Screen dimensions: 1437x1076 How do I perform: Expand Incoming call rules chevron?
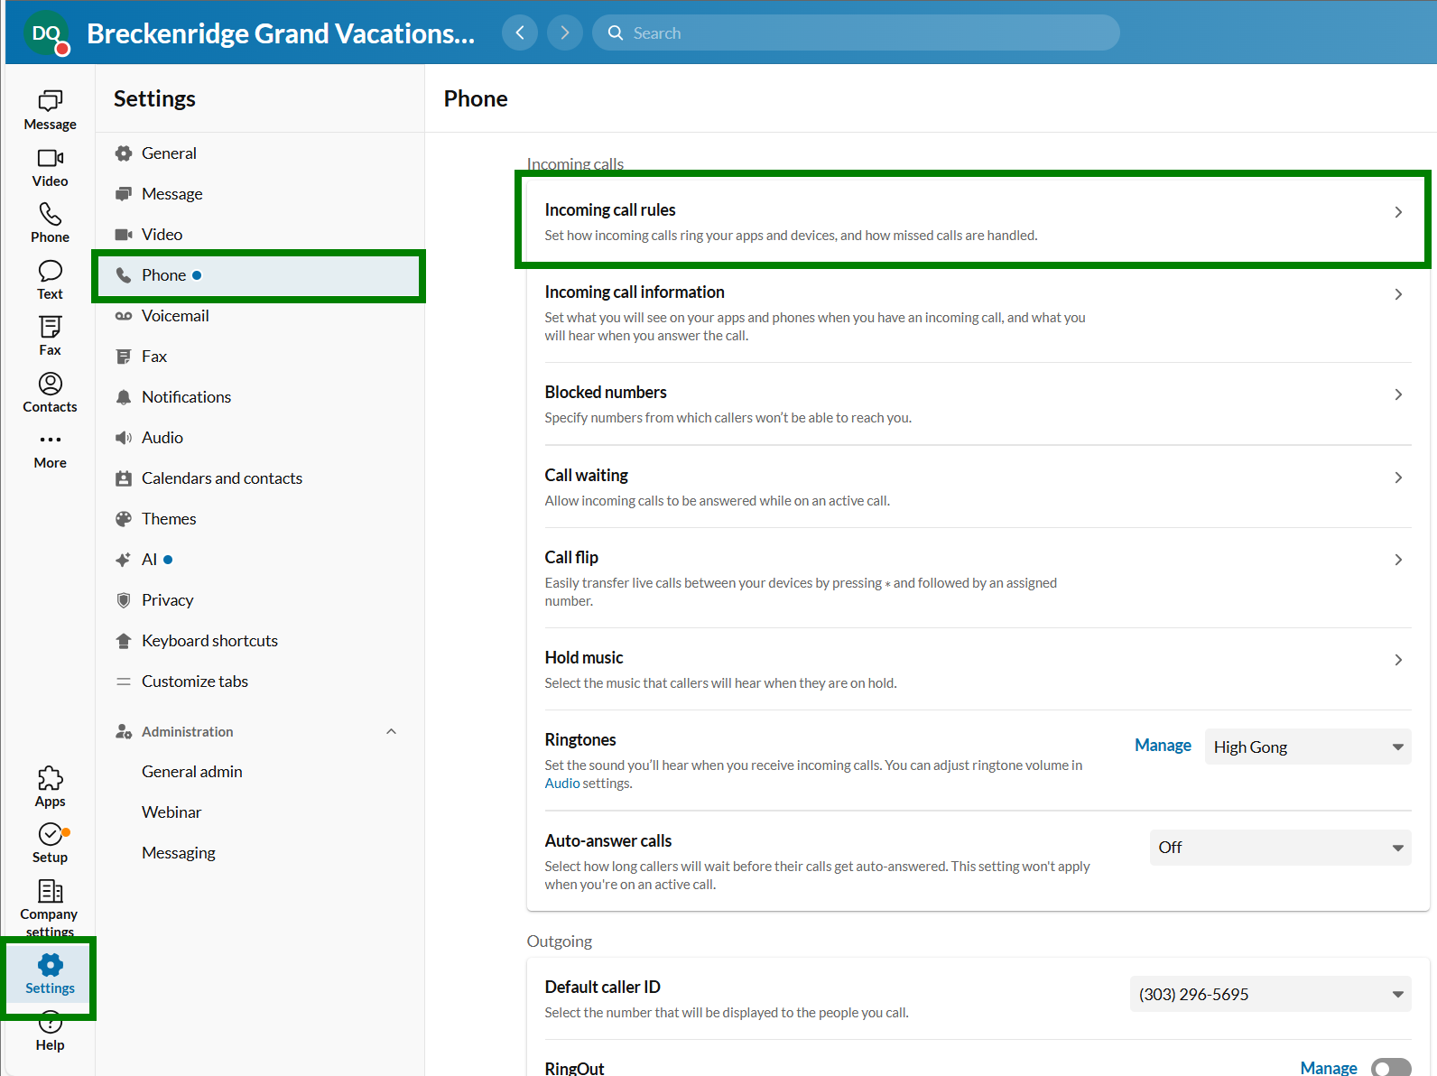click(1398, 212)
